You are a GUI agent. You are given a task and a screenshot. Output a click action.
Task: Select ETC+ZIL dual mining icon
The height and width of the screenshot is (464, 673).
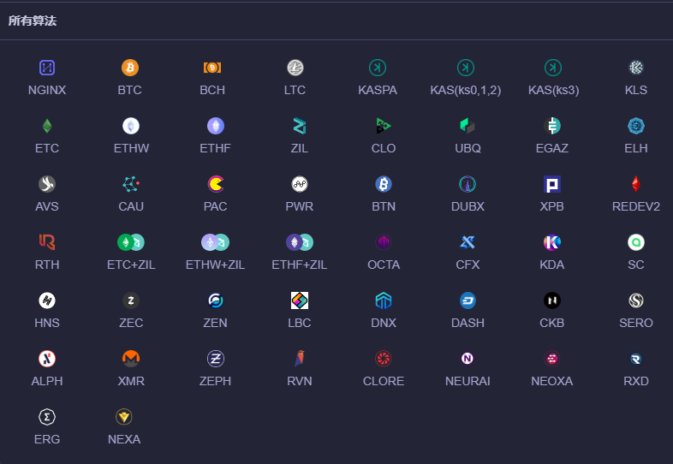coord(131,242)
